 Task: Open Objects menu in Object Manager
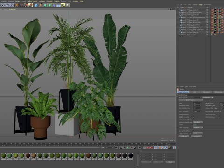point(195,5)
